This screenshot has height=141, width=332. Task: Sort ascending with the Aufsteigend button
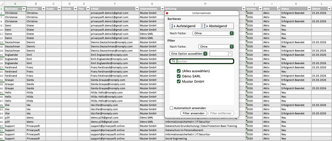tap(186, 26)
